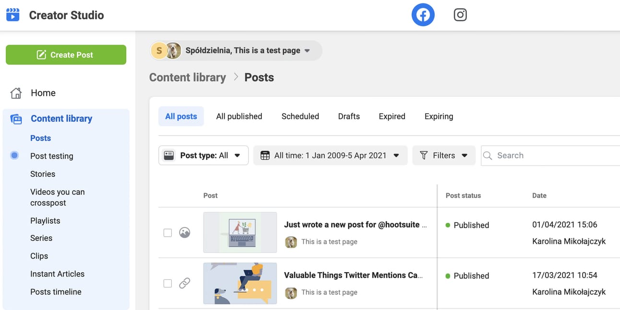Screen dimensions: 620x310
Task: Select the Hootsuite post checkbox
Action: (x=167, y=233)
